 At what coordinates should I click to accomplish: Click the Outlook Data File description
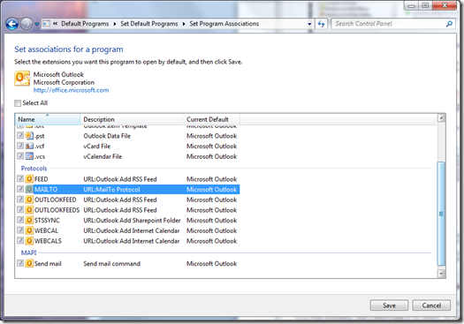107,136
